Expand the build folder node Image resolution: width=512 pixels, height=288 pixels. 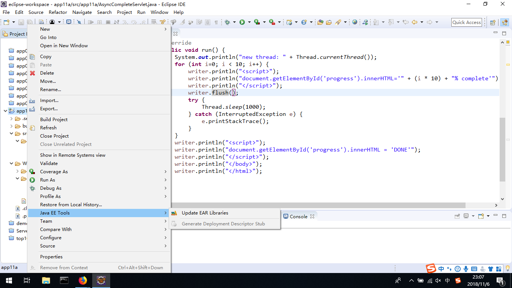11,126
